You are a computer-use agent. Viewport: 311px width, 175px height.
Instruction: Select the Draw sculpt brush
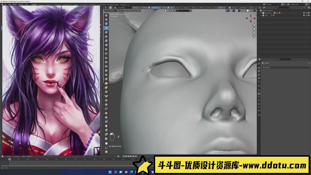click(x=106, y=15)
